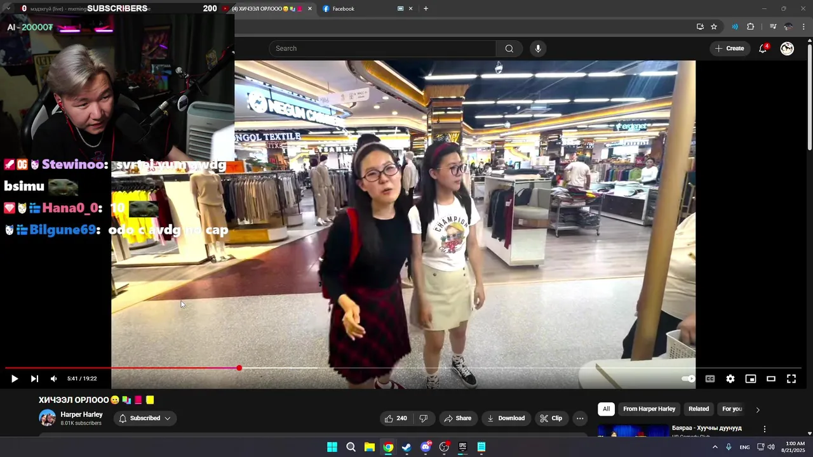Click the system tray microphone icon
This screenshot has width=813, height=457.
729,447
